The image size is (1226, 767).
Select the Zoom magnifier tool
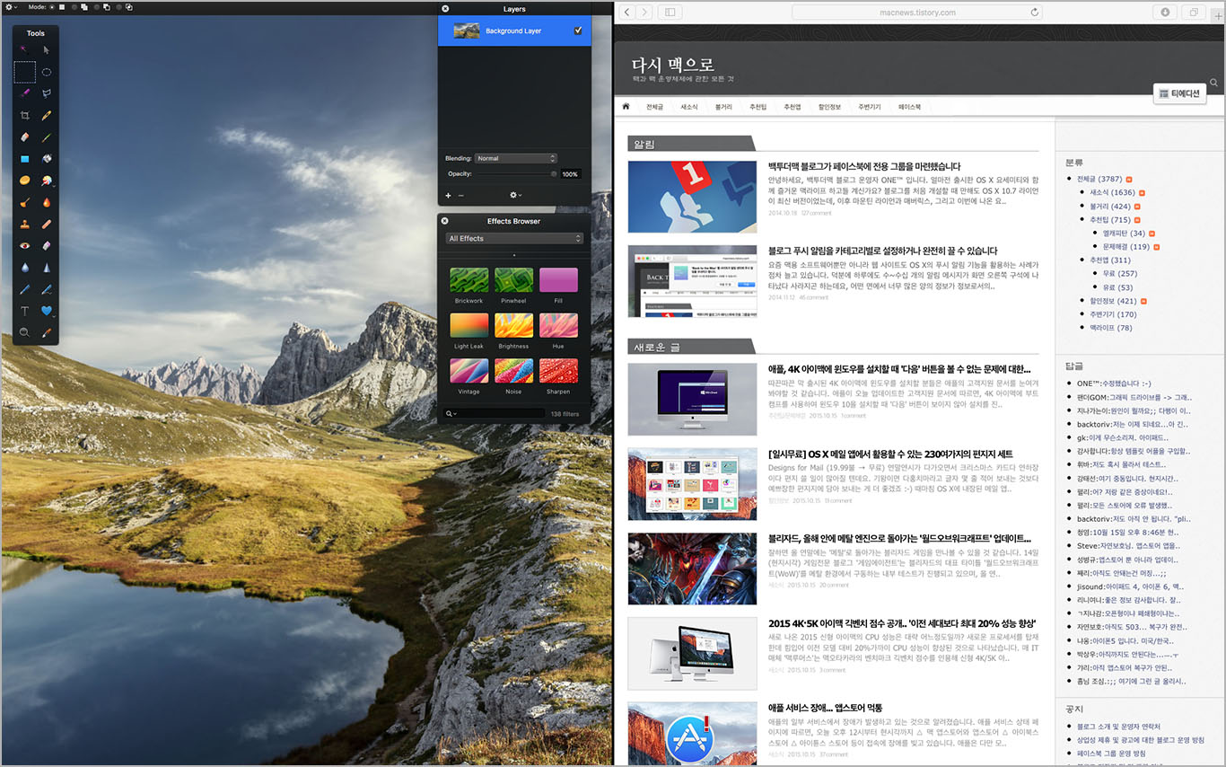click(x=25, y=332)
